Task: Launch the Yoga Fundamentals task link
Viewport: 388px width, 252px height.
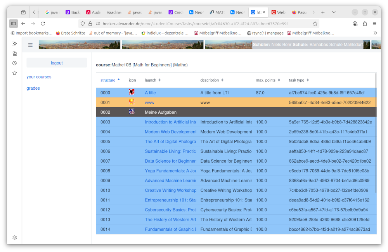Action: click(170, 171)
